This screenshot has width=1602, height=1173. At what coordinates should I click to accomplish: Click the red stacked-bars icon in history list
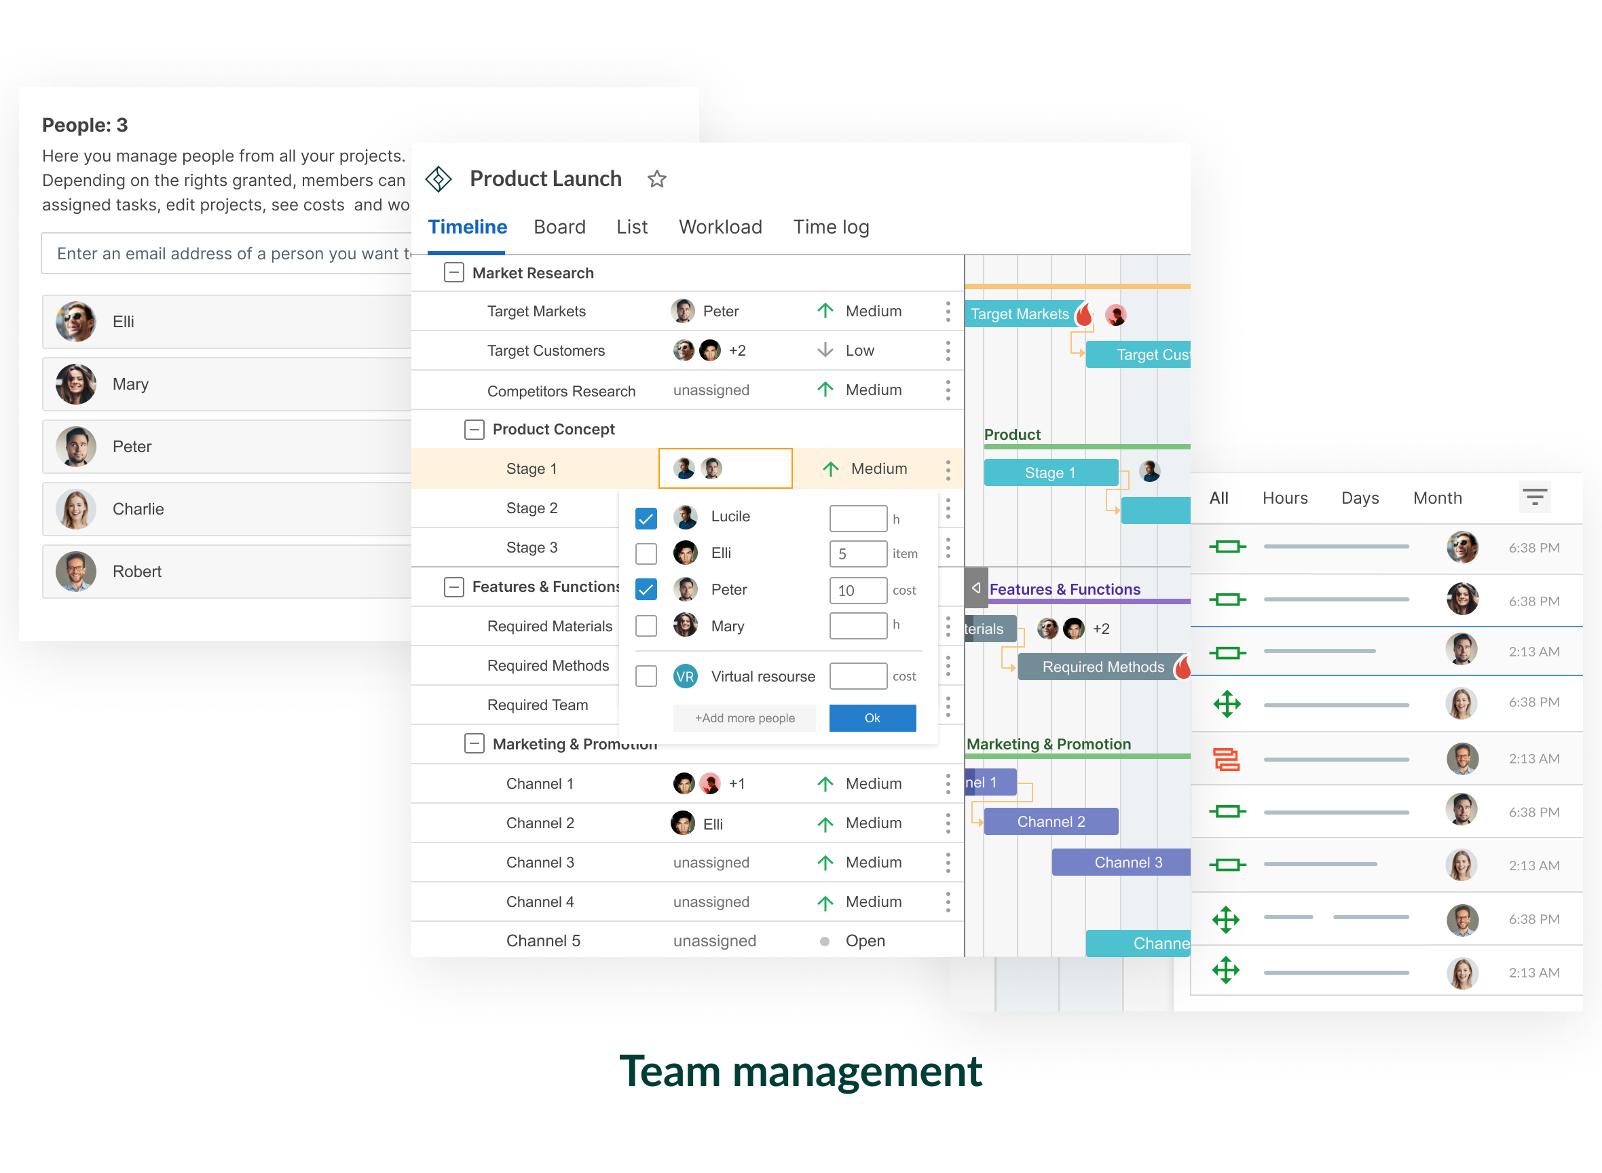1227,759
